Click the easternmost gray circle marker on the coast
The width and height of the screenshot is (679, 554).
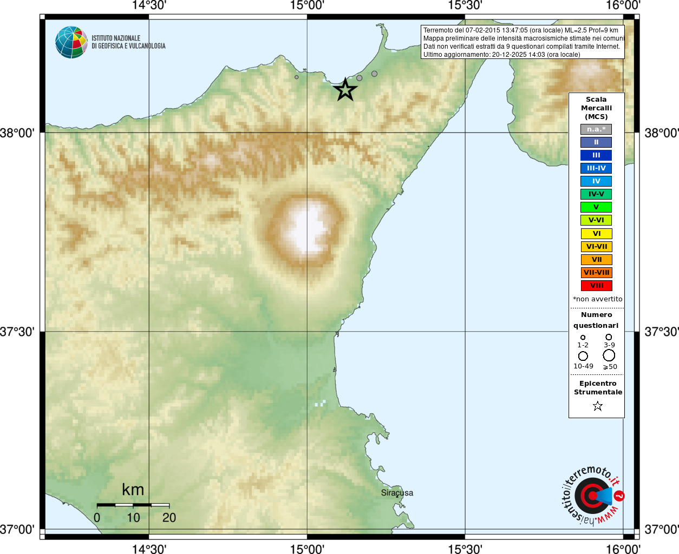click(374, 74)
